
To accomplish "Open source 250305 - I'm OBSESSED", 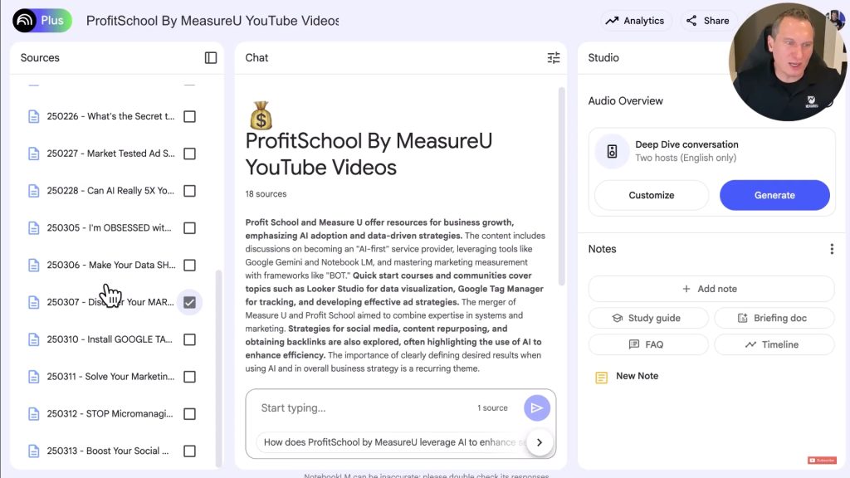I will pos(109,228).
